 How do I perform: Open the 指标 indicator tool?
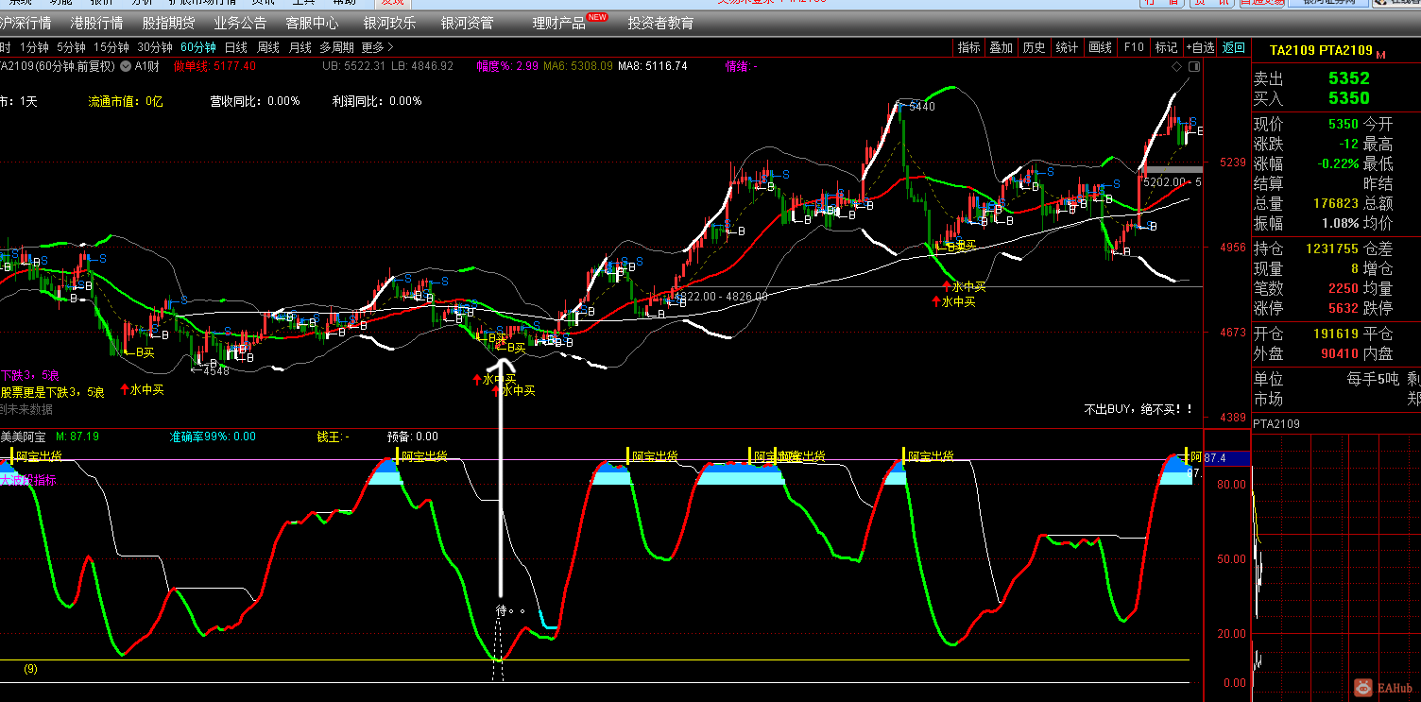(969, 47)
